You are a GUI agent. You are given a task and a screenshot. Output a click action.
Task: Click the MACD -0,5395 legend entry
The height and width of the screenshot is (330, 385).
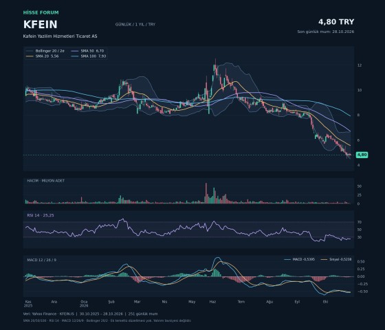click(x=299, y=260)
